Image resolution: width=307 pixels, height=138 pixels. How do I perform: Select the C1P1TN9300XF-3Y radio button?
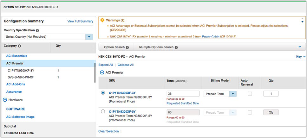[103, 93]
